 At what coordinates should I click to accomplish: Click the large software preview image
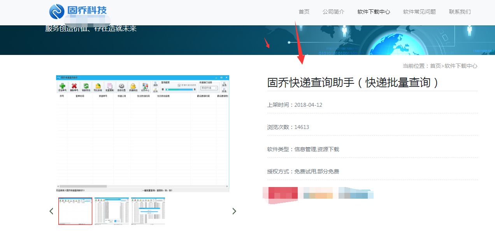point(142,134)
